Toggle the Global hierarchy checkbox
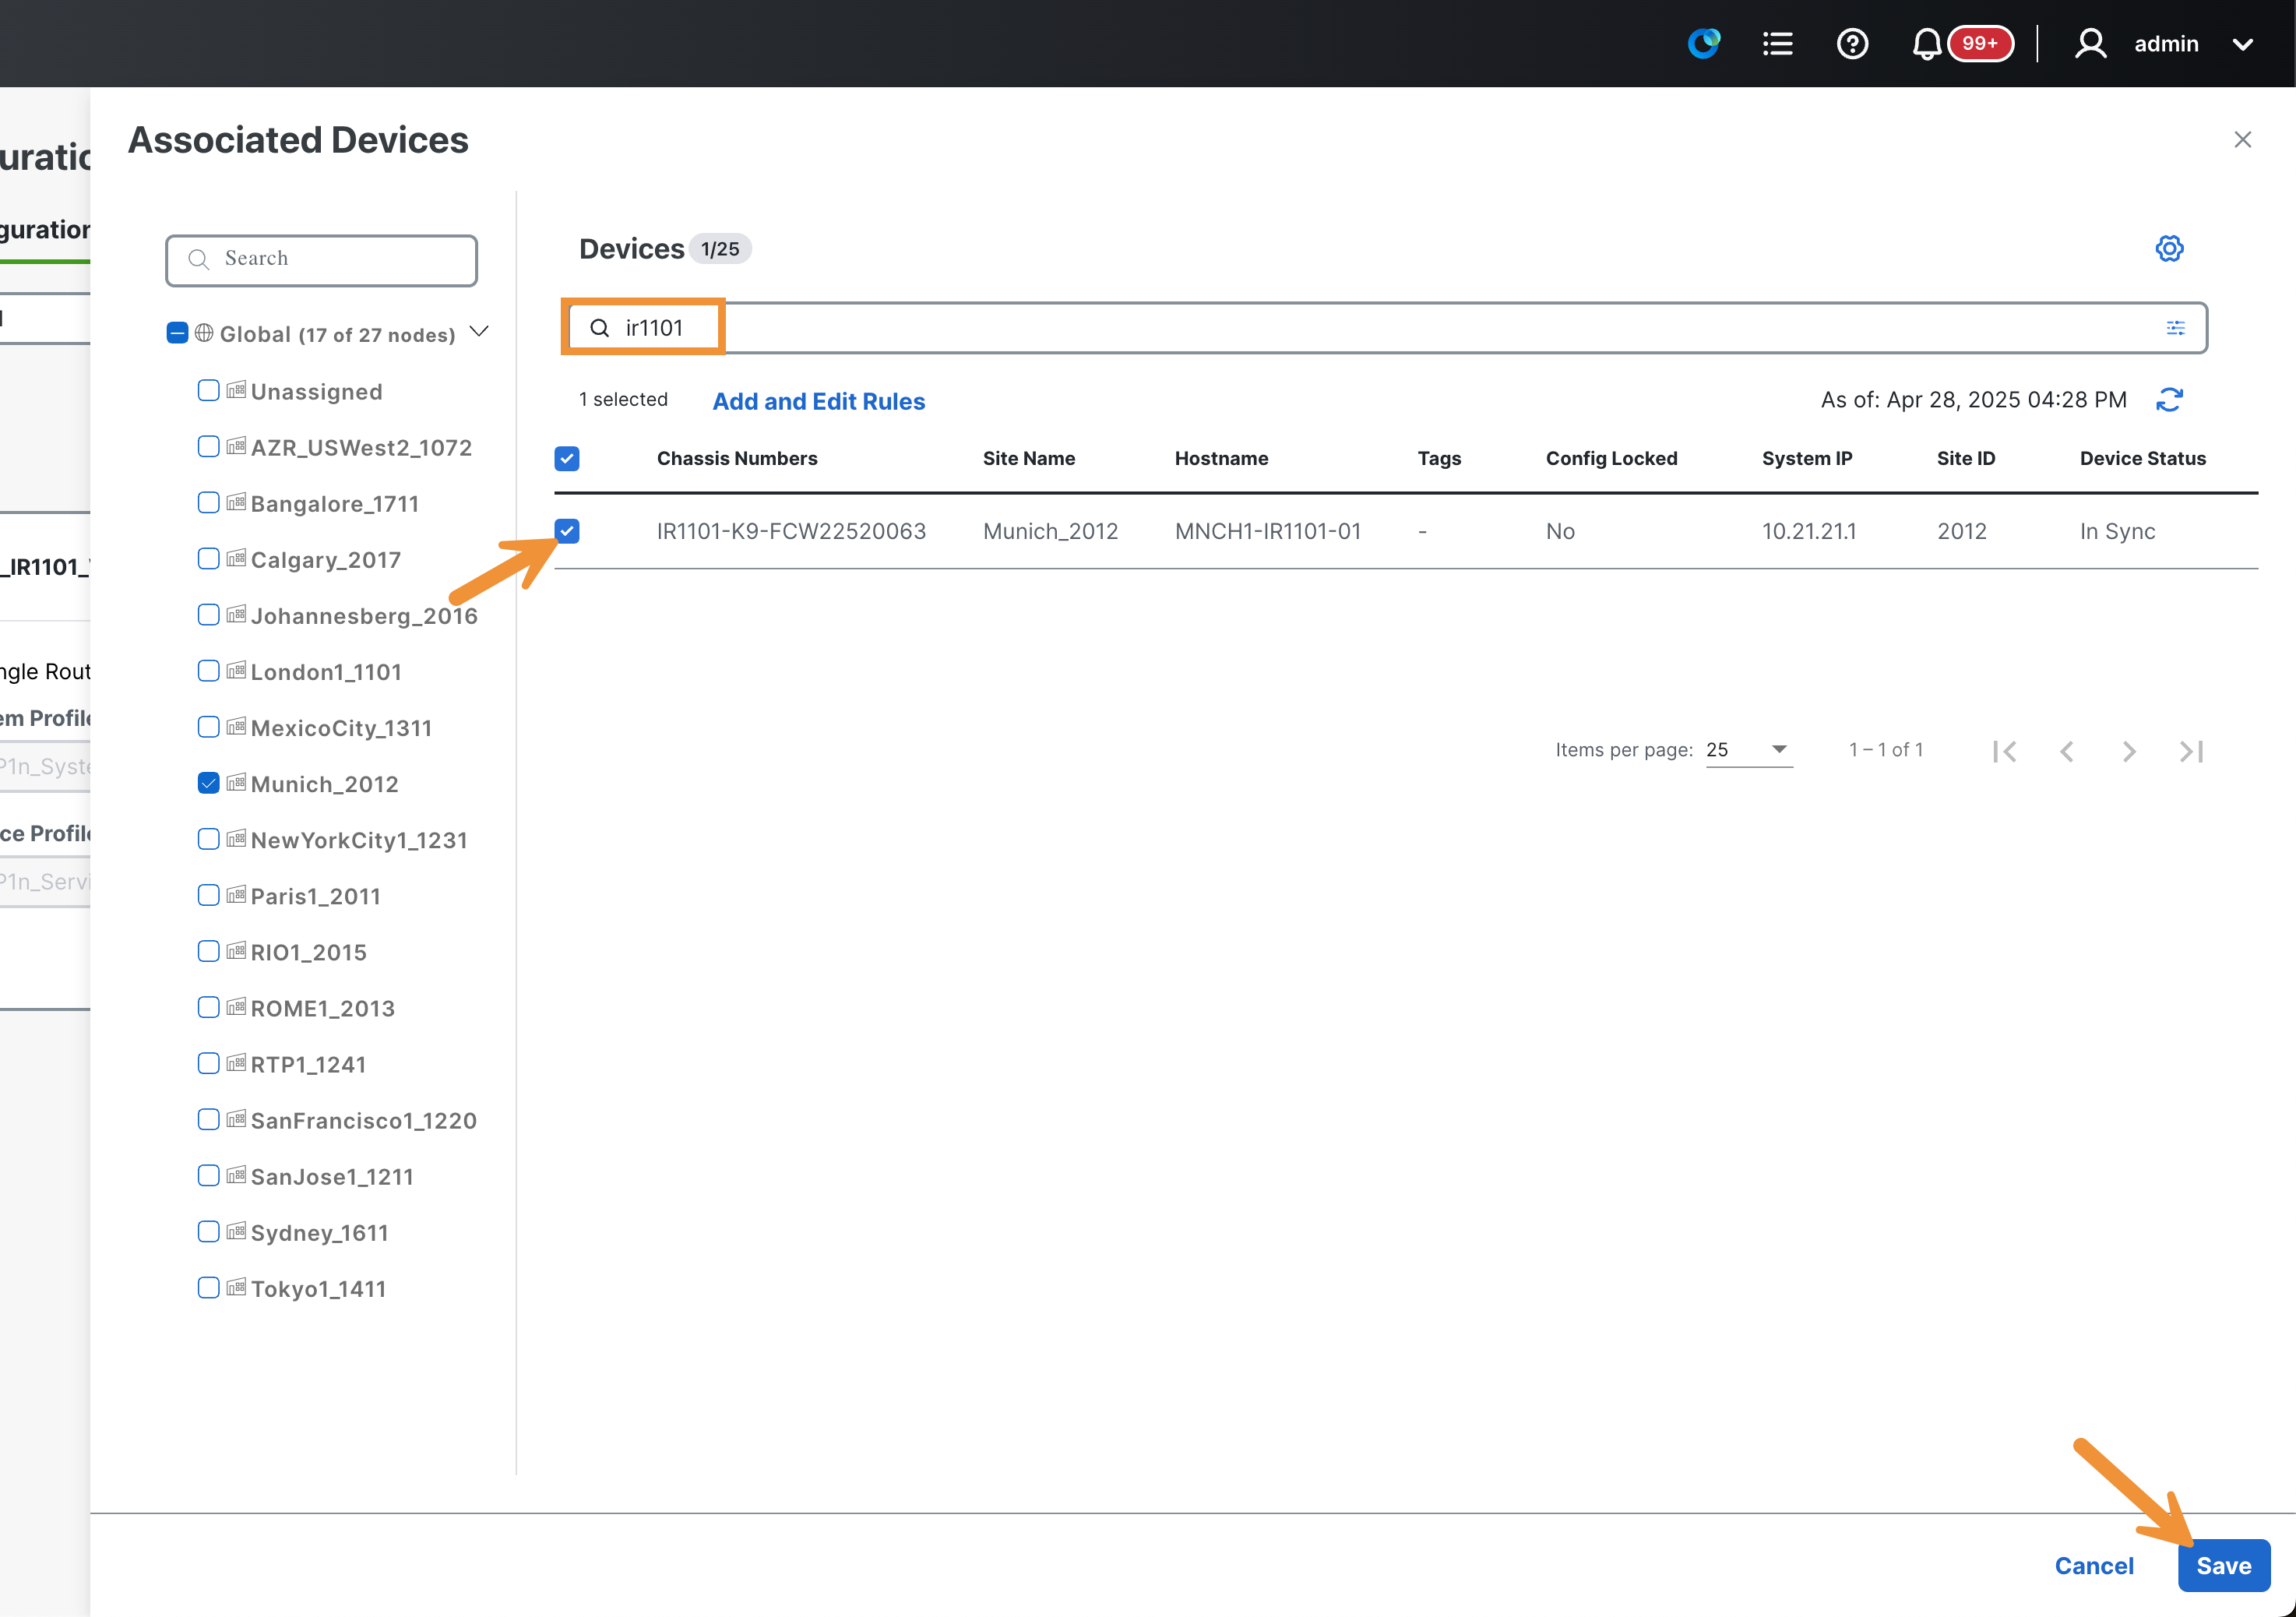 (177, 333)
